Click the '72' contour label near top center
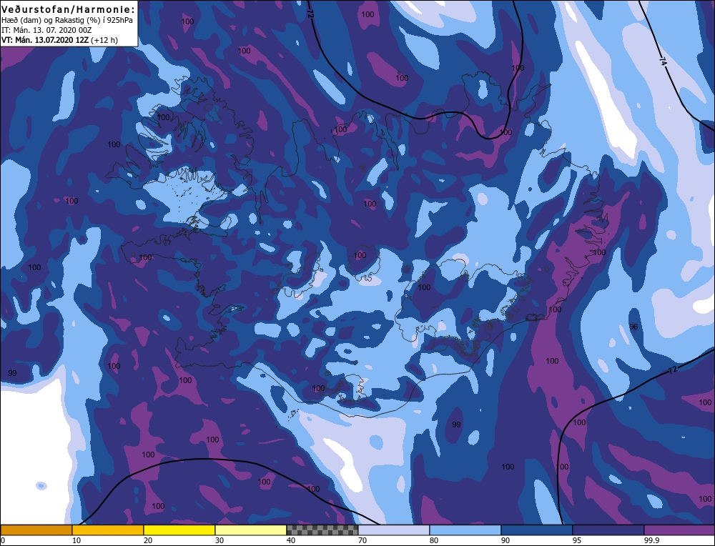 [x=310, y=12]
